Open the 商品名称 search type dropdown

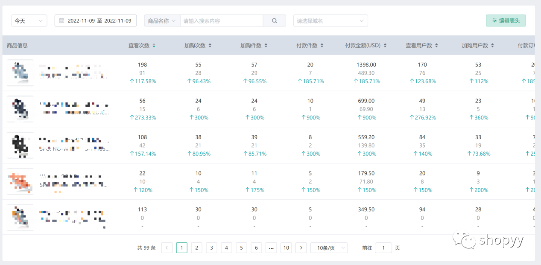pos(162,20)
